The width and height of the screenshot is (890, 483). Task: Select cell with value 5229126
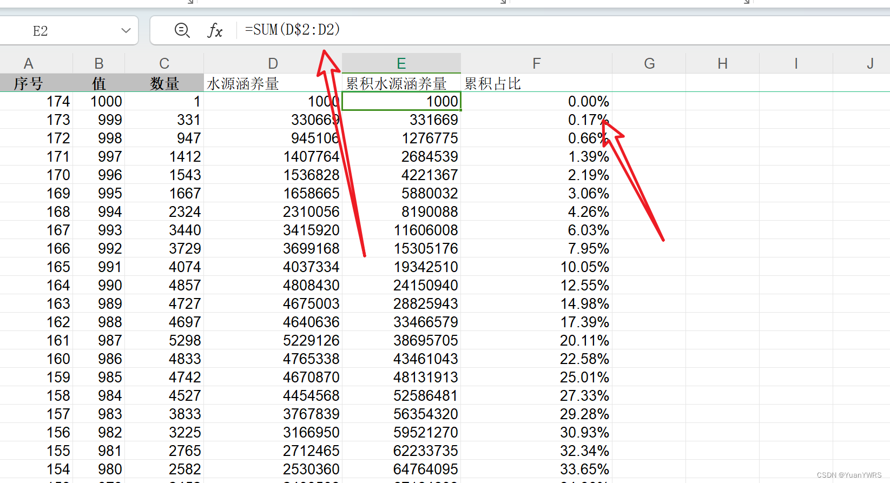273,340
